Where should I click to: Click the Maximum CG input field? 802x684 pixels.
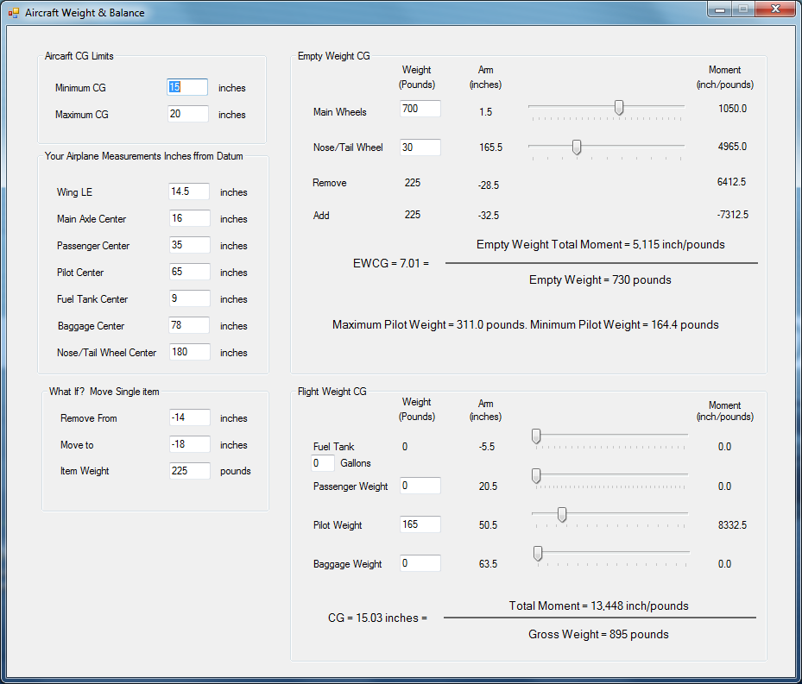(187, 114)
